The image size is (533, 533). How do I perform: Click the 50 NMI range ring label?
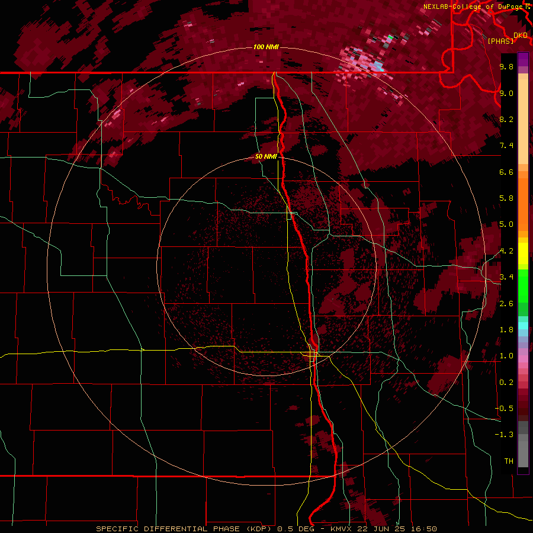coord(266,156)
